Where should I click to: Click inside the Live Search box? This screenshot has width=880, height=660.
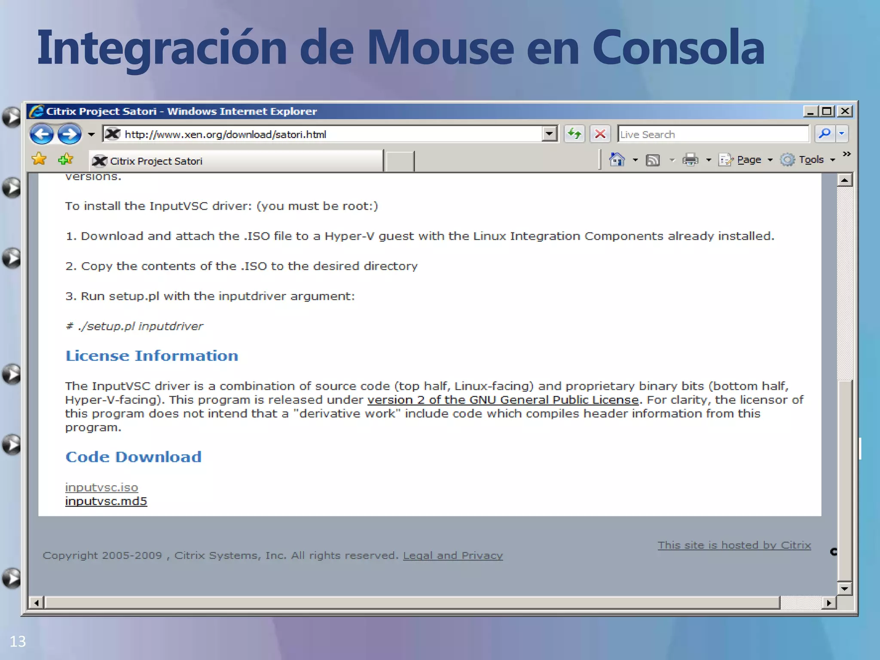click(x=713, y=134)
